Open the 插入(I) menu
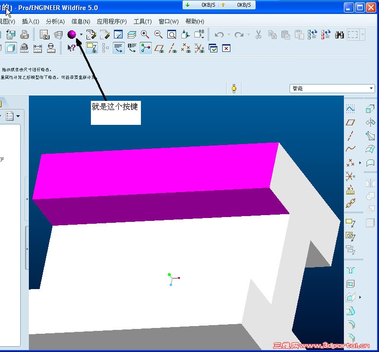379x352 pixels. 30,22
